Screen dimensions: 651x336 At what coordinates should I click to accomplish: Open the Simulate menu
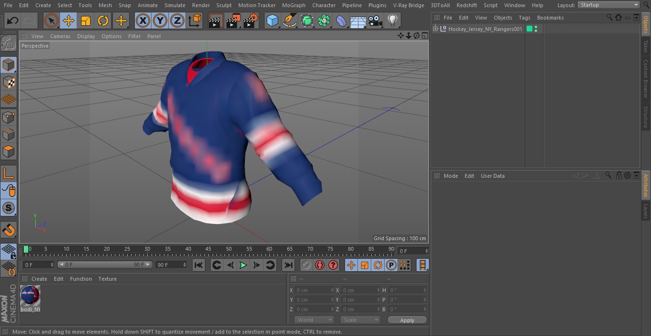click(x=175, y=5)
